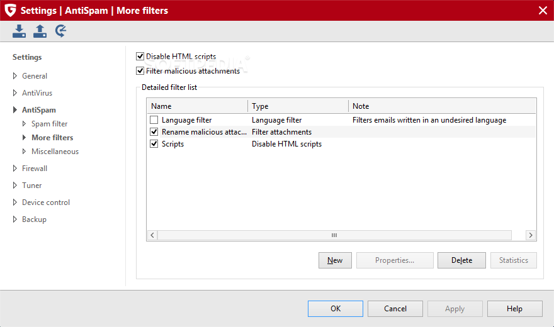Sort filter list by Type column
This screenshot has height=327, width=554.
(298, 106)
